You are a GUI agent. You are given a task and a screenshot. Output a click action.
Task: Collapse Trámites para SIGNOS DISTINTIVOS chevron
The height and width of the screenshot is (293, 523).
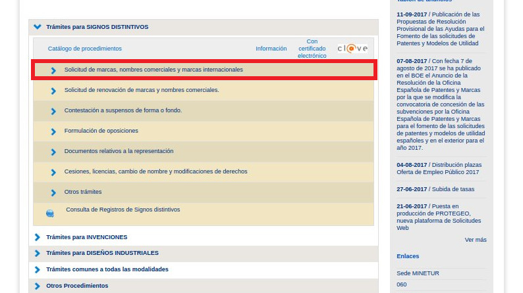38,26
